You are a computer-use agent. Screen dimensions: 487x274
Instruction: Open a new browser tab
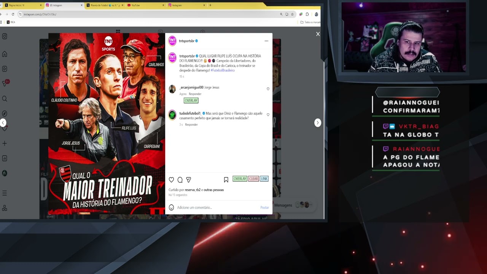[210, 5]
